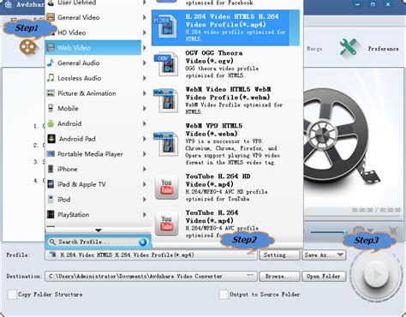This screenshot has width=406, height=317.
Task: Enable Output to Source Folder checkbox
Action: [224, 294]
